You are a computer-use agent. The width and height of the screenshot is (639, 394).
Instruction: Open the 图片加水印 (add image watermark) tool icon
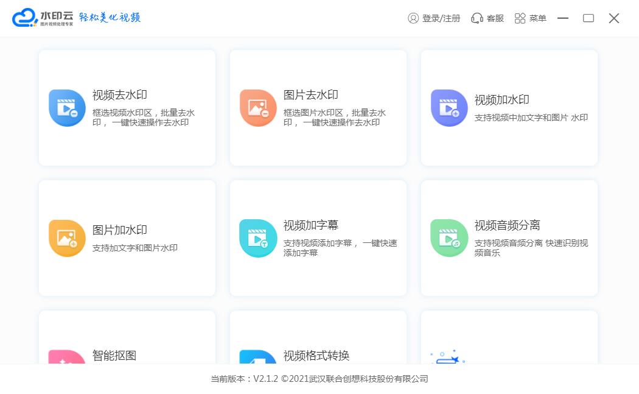67,237
